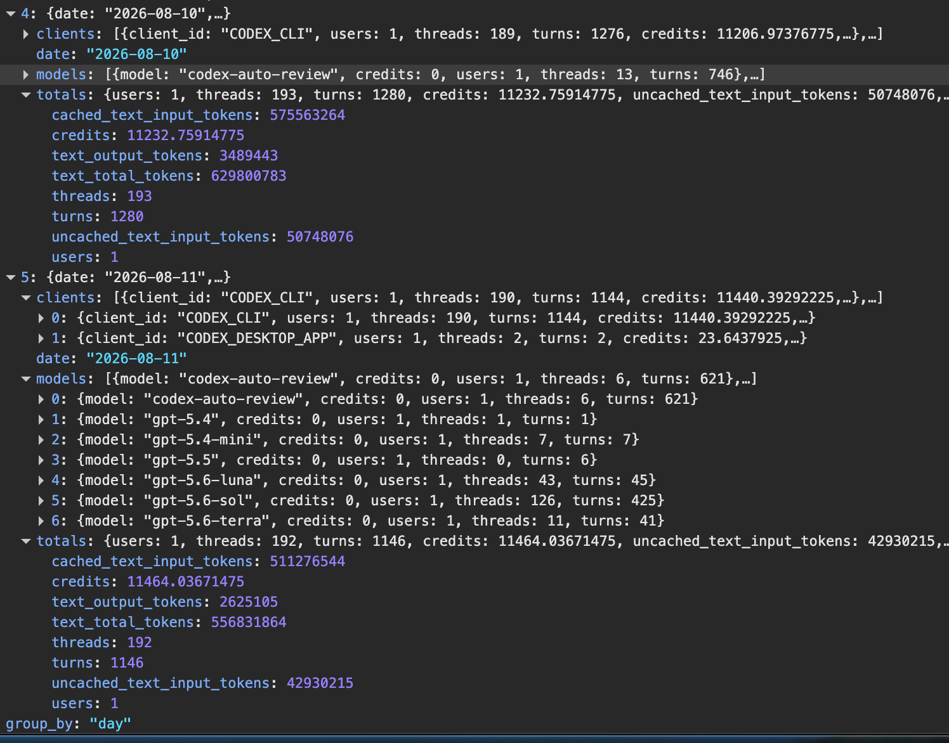Select the property row reading turns: 1146
The image size is (949, 743).
pos(98,662)
